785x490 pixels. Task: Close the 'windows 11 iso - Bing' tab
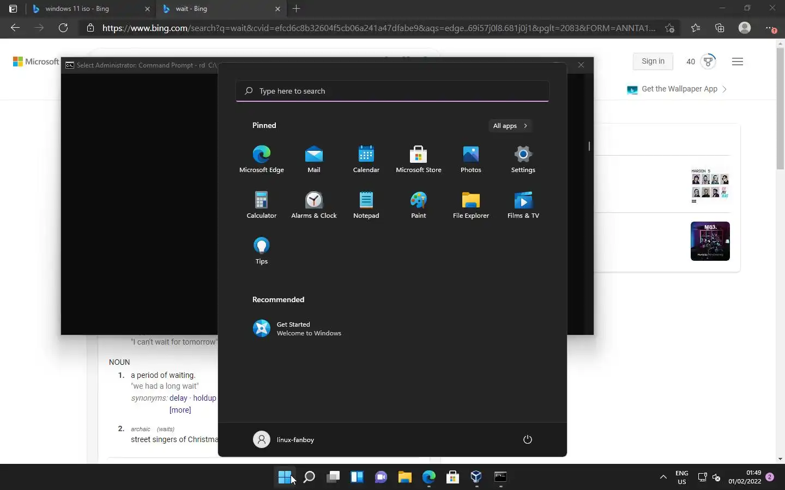pyautogui.click(x=147, y=9)
